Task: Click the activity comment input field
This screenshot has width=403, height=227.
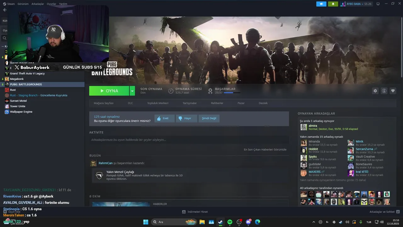Action: pos(189,140)
